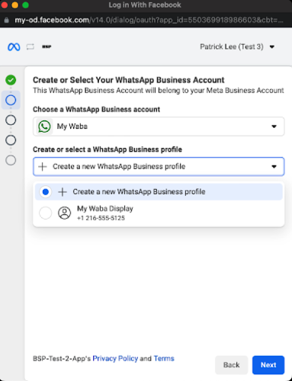Select the Create a new WhatsApp Business profile radio
The width and height of the screenshot is (292, 381).
(x=46, y=192)
